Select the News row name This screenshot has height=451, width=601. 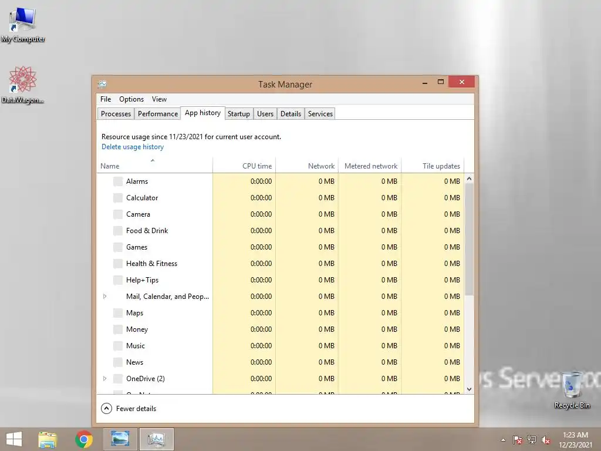(x=134, y=362)
